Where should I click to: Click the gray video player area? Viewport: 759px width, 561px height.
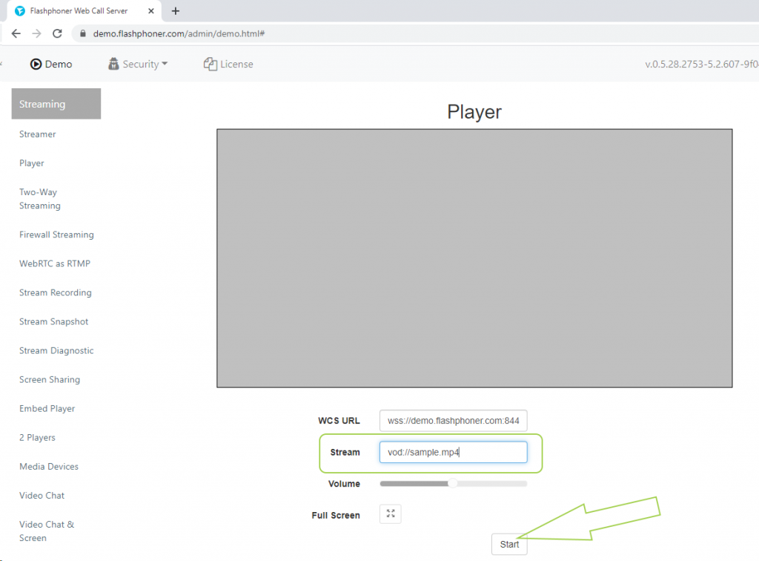(474, 258)
